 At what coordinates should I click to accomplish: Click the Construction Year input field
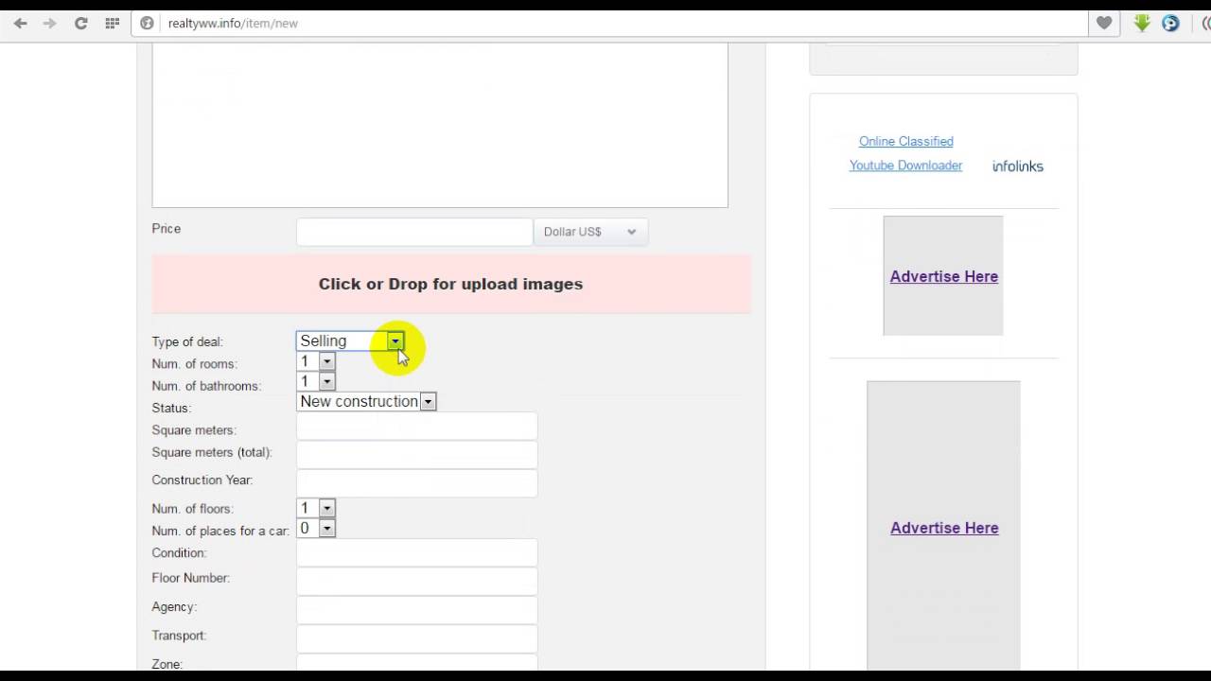coord(416,482)
